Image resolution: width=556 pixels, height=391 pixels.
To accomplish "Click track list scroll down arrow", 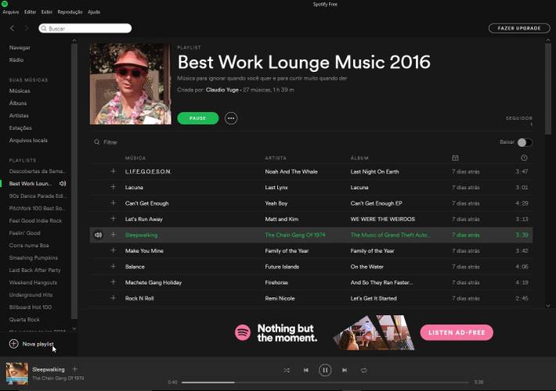I will 548,306.
